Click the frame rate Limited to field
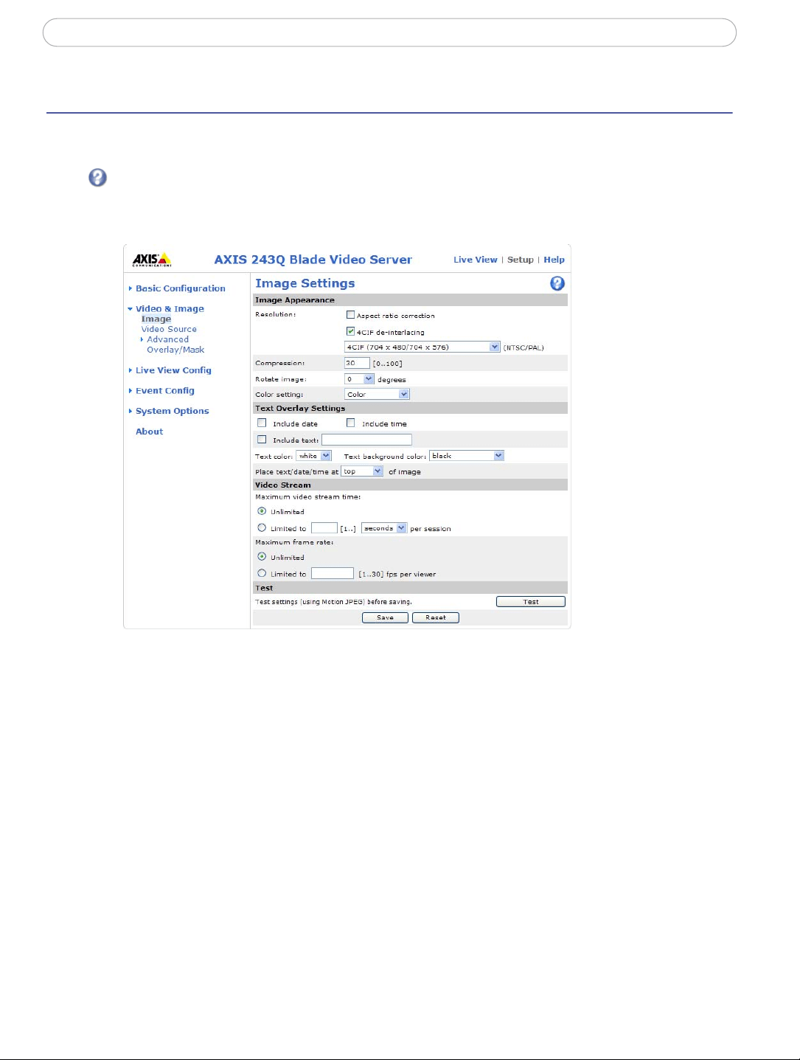The width and height of the screenshot is (800, 1060). 333,573
